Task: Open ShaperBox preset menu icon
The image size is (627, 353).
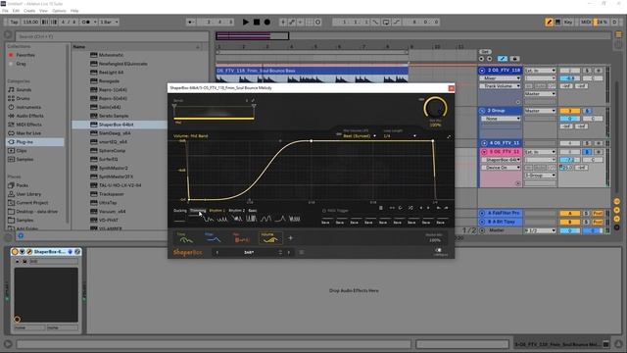Action: tap(302, 253)
